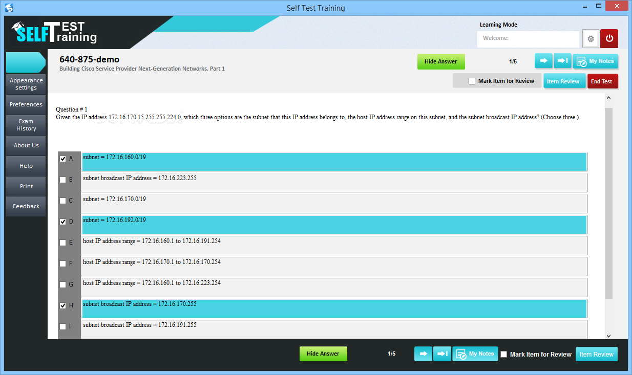Screen dimensions: 632x375
Task: Click the top Item Review button
Action: point(563,81)
